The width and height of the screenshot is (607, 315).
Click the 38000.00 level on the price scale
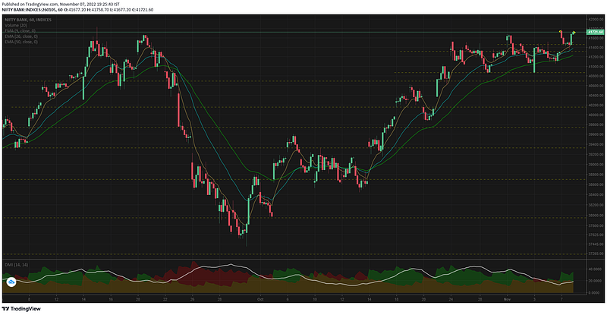596,216
